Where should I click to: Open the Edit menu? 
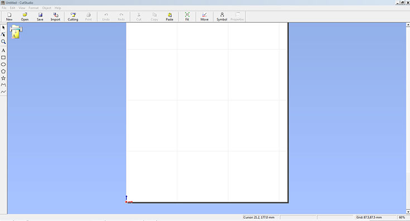(x=12, y=8)
